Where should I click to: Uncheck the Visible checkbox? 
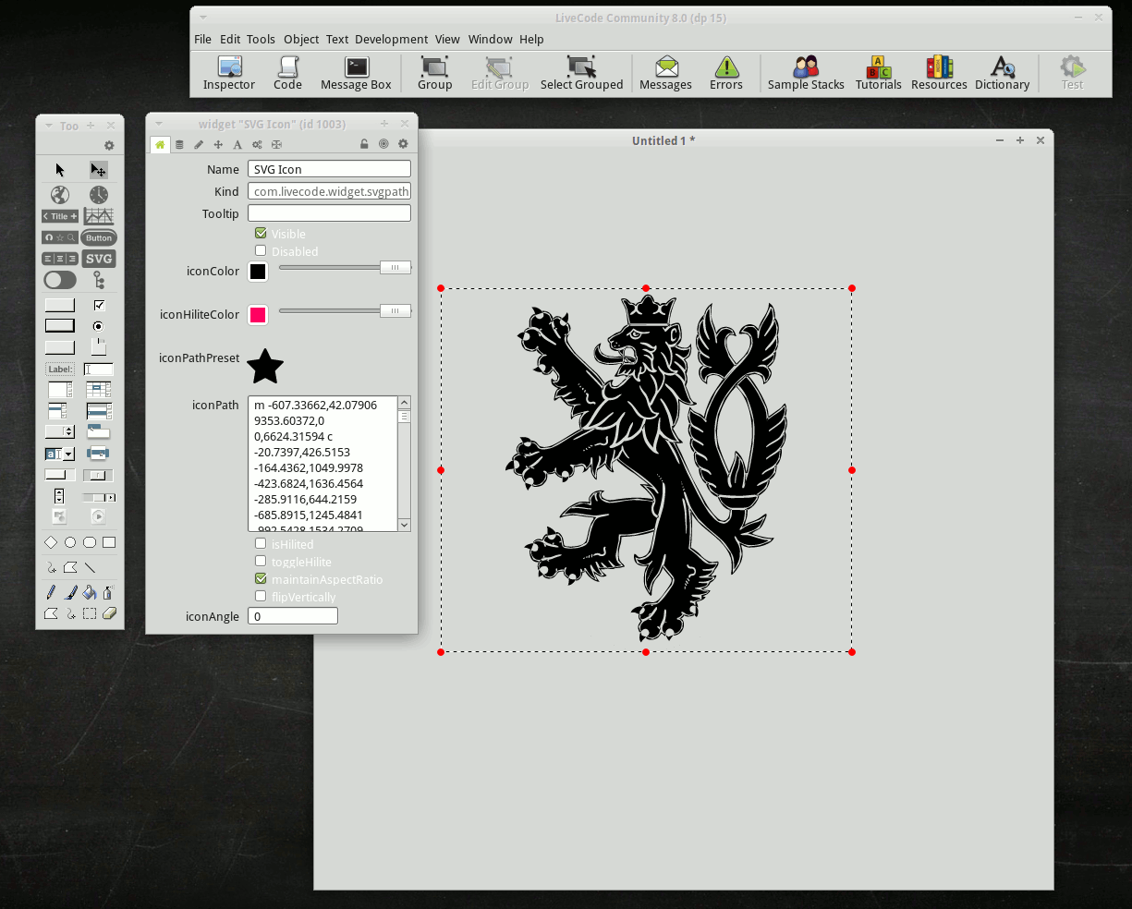pos(261,234)
